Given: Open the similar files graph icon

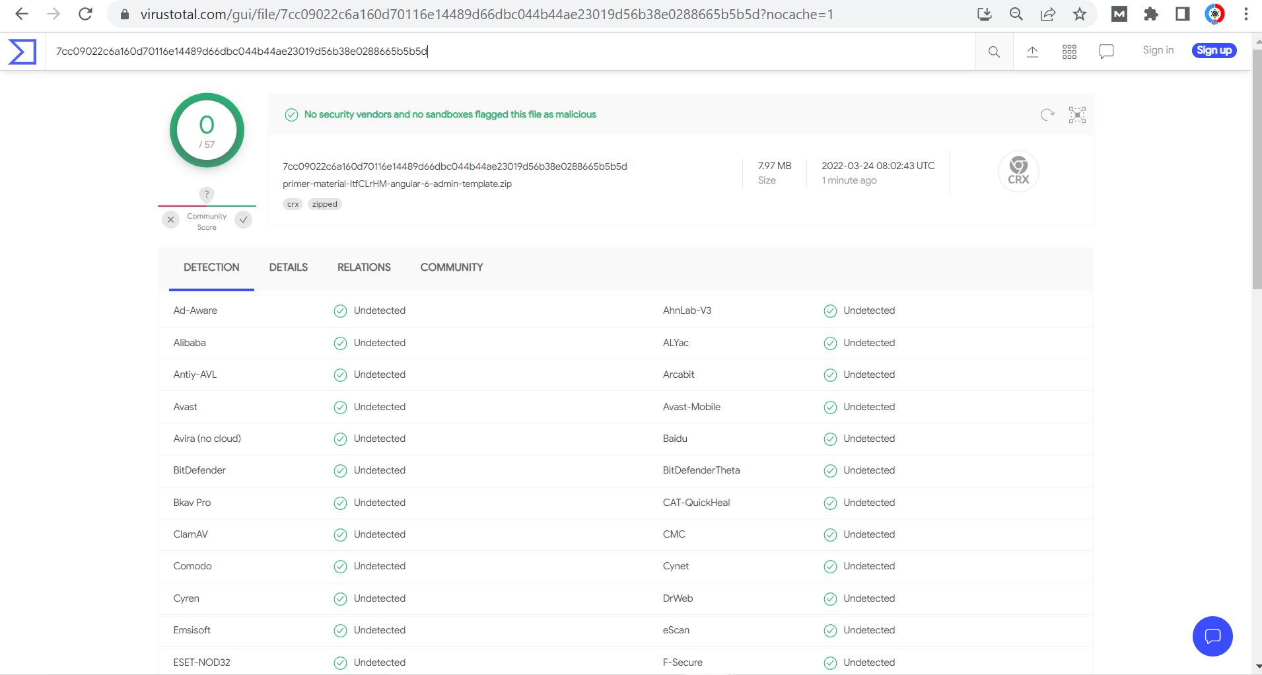Looking at the screenshot, I should [x=1077, y=115].
